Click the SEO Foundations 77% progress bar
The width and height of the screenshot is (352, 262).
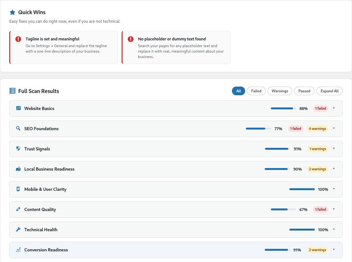[258, 129]
